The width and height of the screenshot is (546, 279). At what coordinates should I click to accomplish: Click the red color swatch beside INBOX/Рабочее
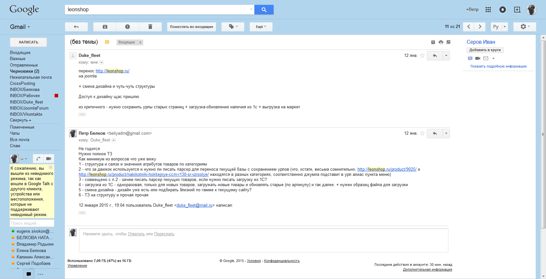pos(57,95)
